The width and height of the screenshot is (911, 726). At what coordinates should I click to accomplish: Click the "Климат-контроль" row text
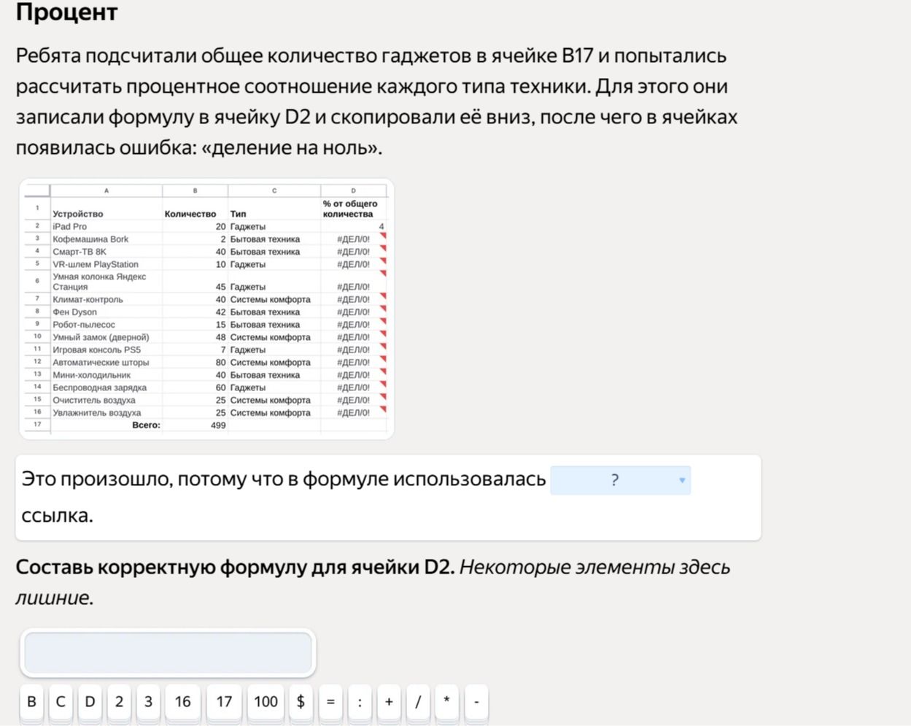88,299
